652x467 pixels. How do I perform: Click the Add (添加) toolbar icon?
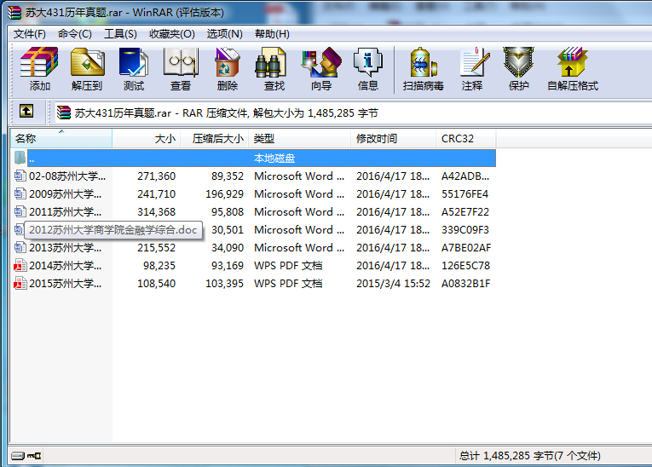pos(39,62)
